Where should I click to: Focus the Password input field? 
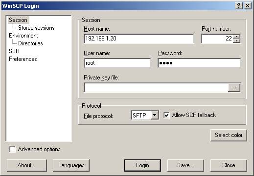199,63
